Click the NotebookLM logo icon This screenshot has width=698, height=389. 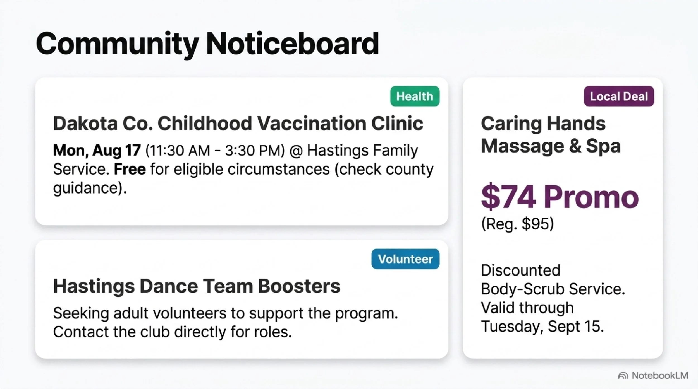(x=623, y=376)
